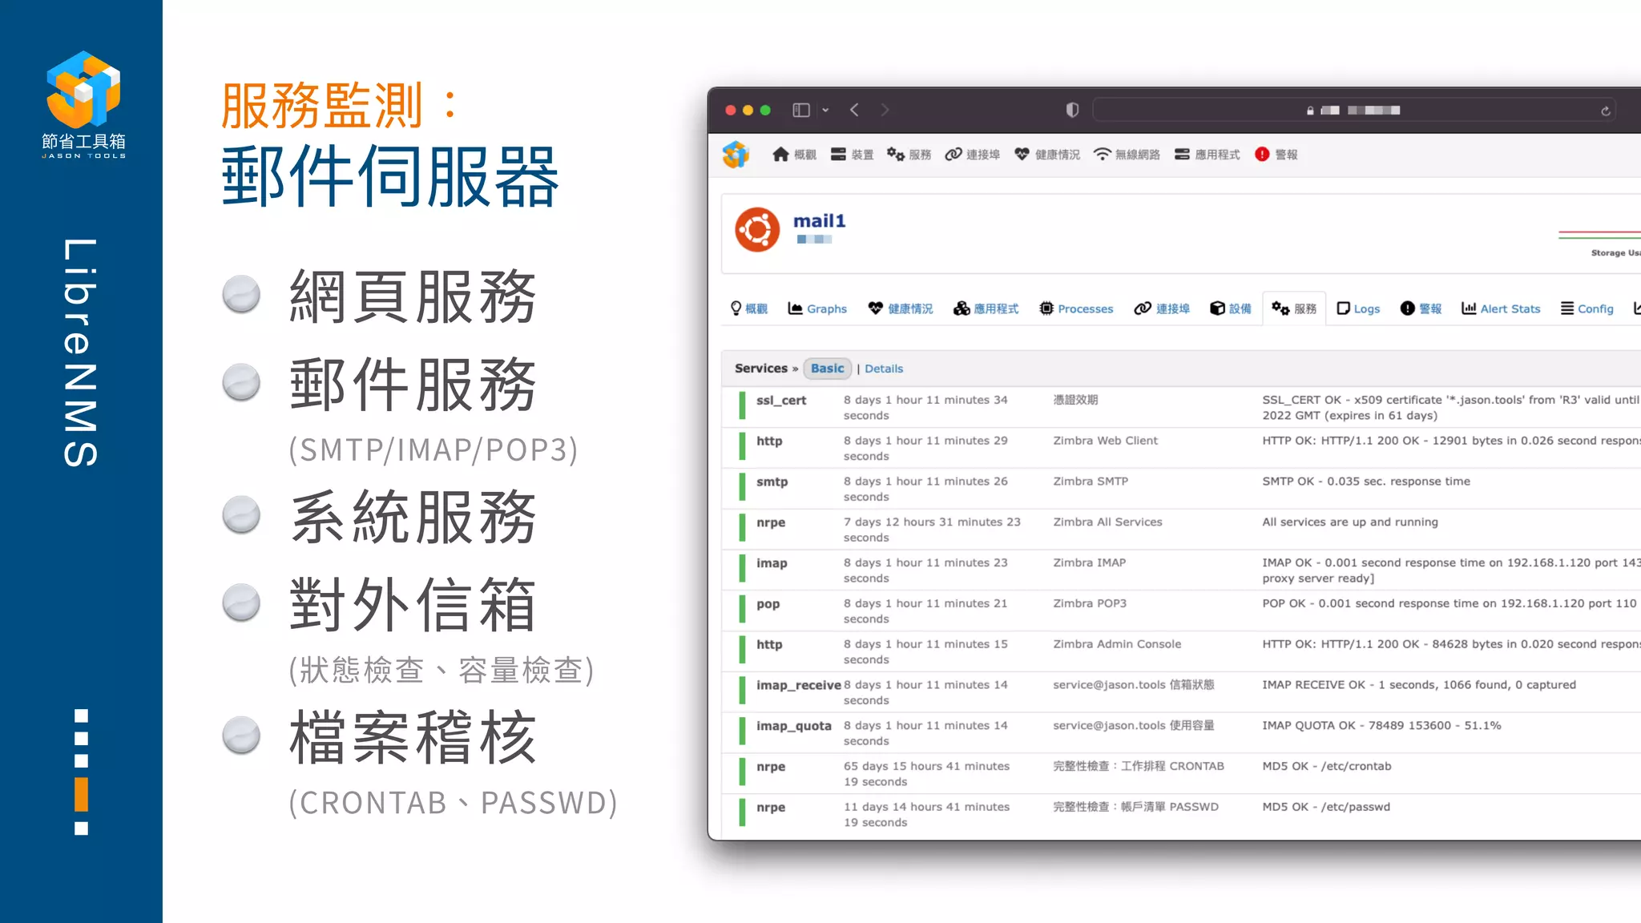Click the Ubuntu device icon for mail1
Screen dimensions: 1641x923
pyautogui.click(x=756, y=230)
